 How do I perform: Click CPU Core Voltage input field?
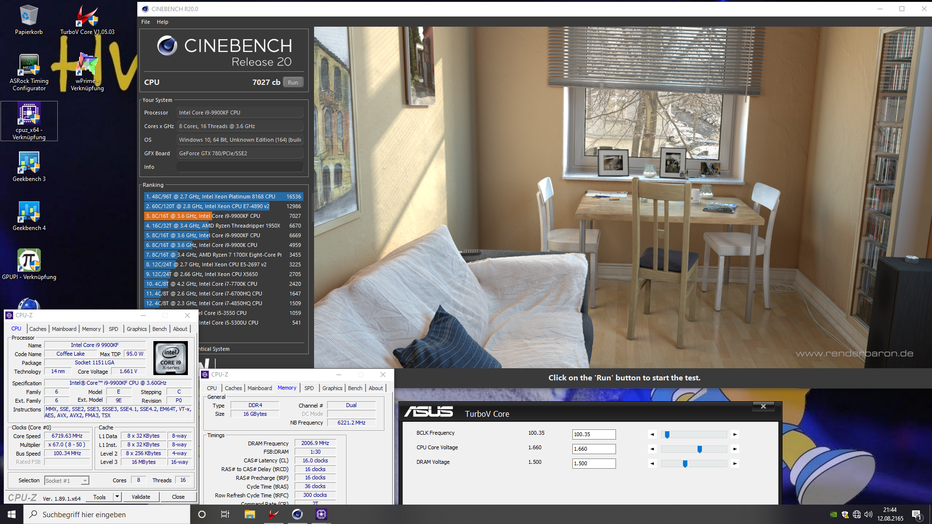point(594,449)
